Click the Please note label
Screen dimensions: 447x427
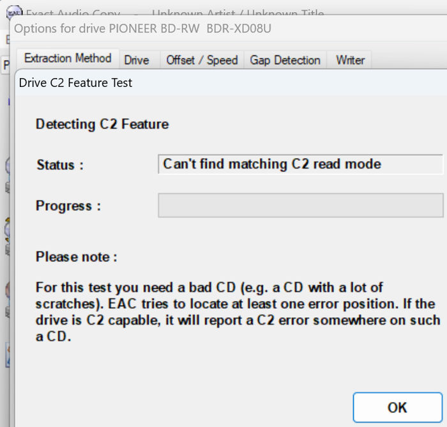[76, 257]
